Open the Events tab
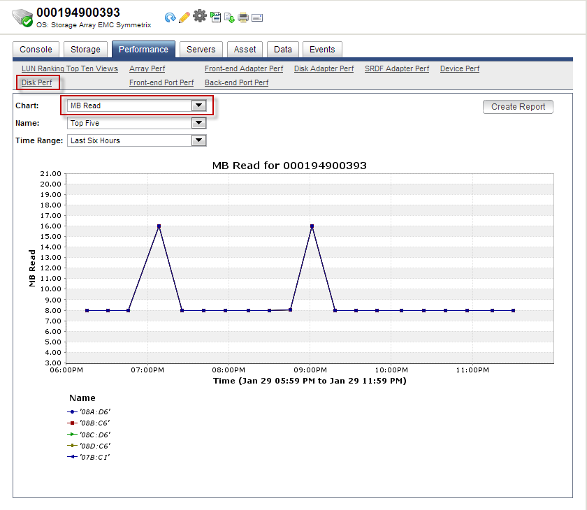This screenshot has width=587, height=510. pos(322,50)
